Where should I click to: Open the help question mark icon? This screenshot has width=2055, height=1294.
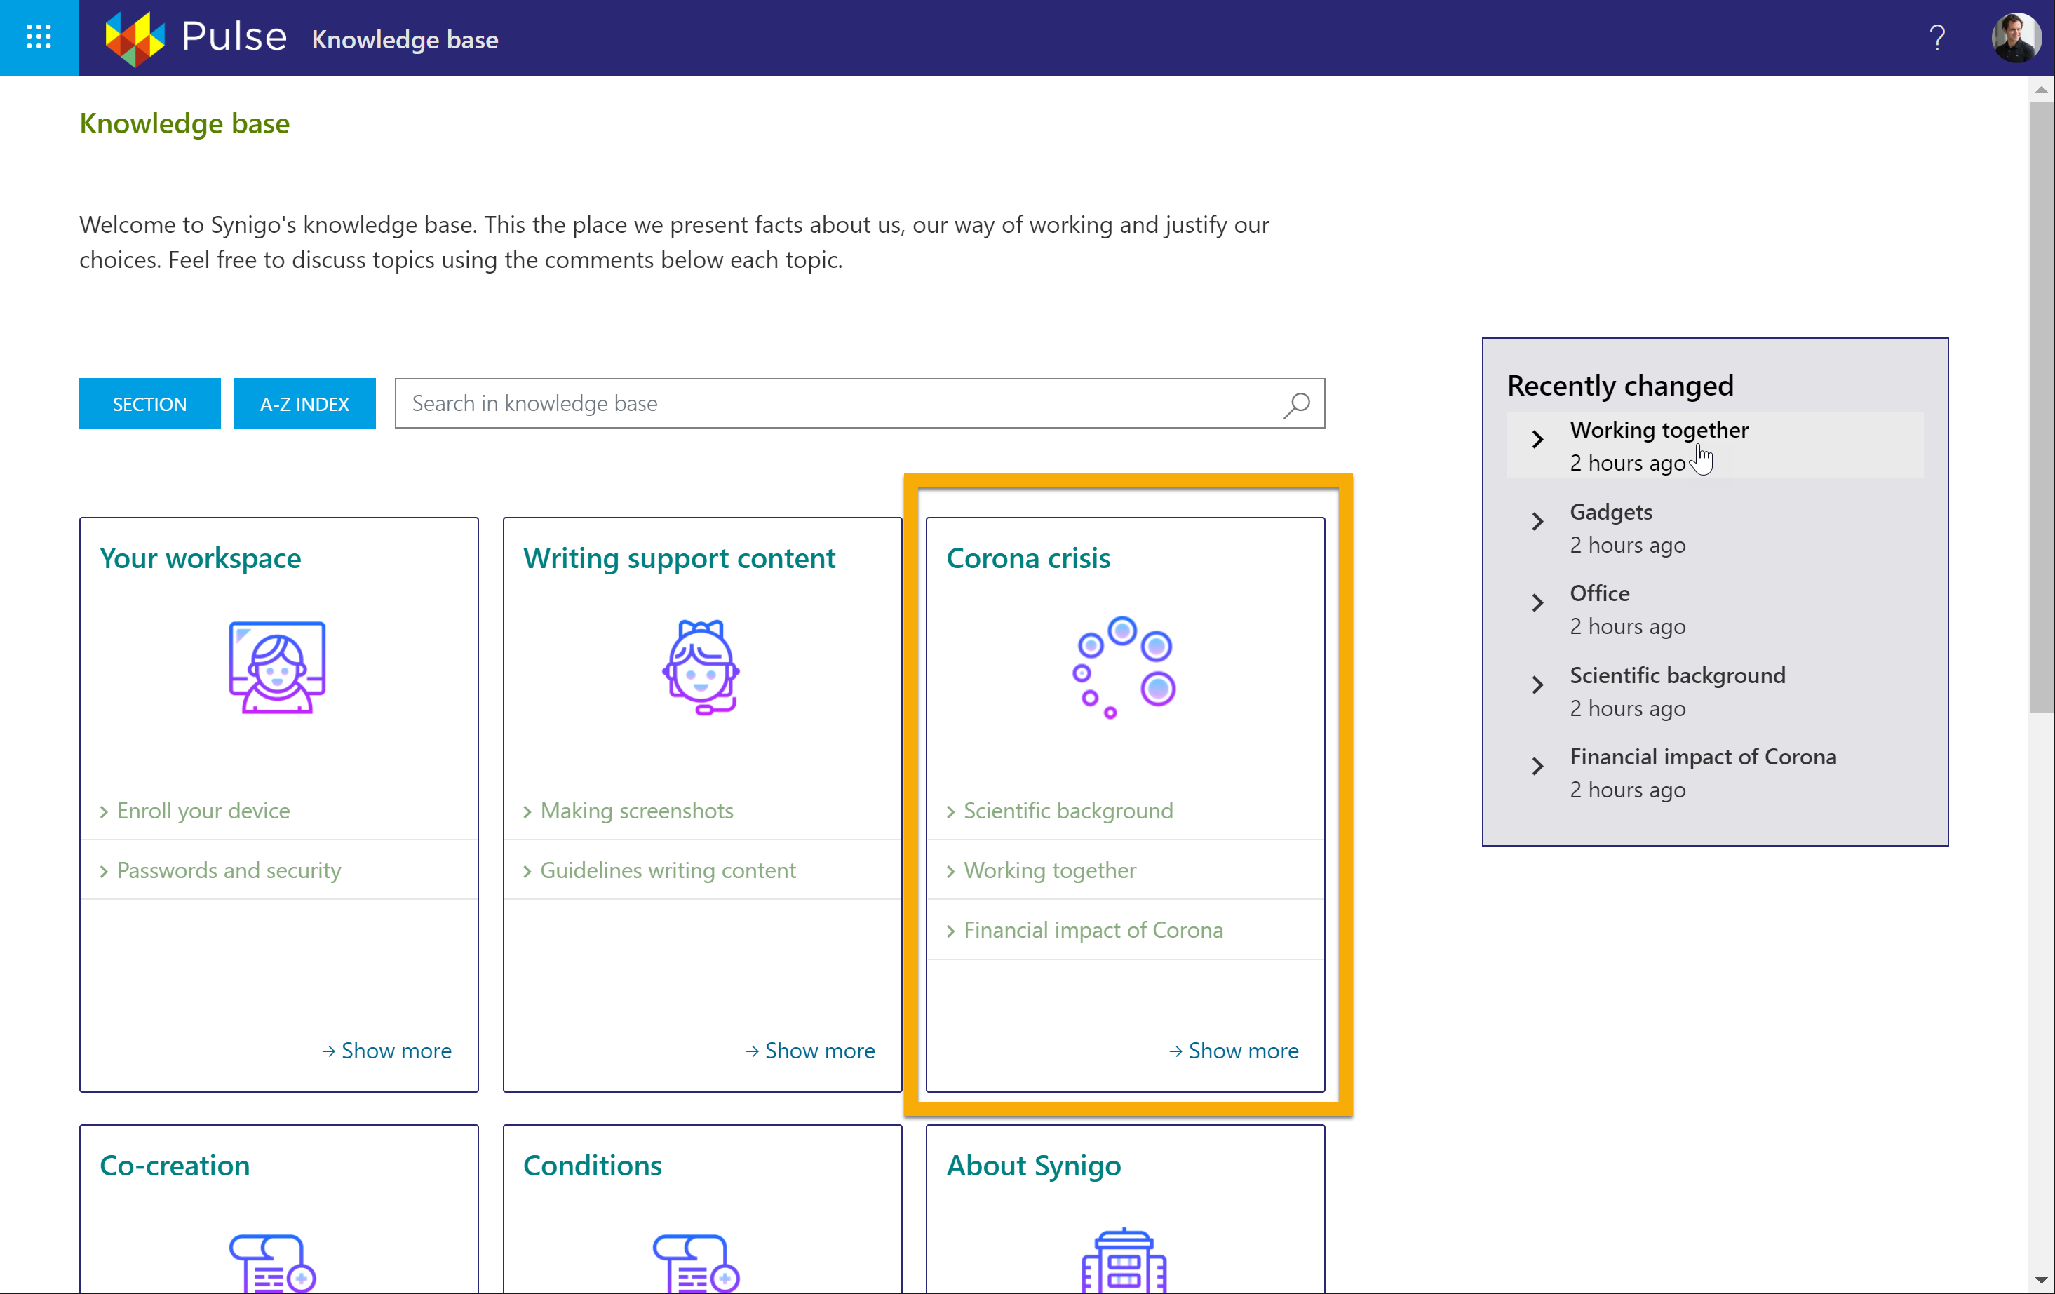pos(1936,38)
